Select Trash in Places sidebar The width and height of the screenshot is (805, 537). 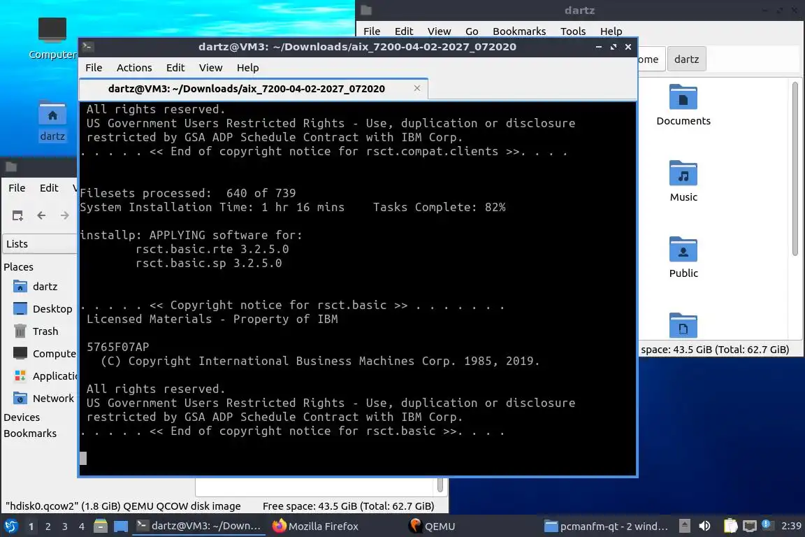pos(40,331)
